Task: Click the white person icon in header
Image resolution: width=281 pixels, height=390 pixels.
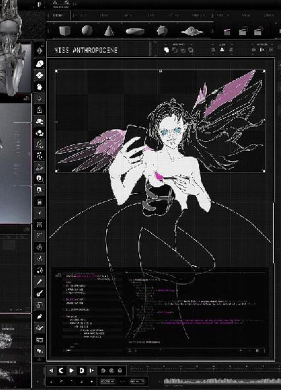Action: coord(222,50)
